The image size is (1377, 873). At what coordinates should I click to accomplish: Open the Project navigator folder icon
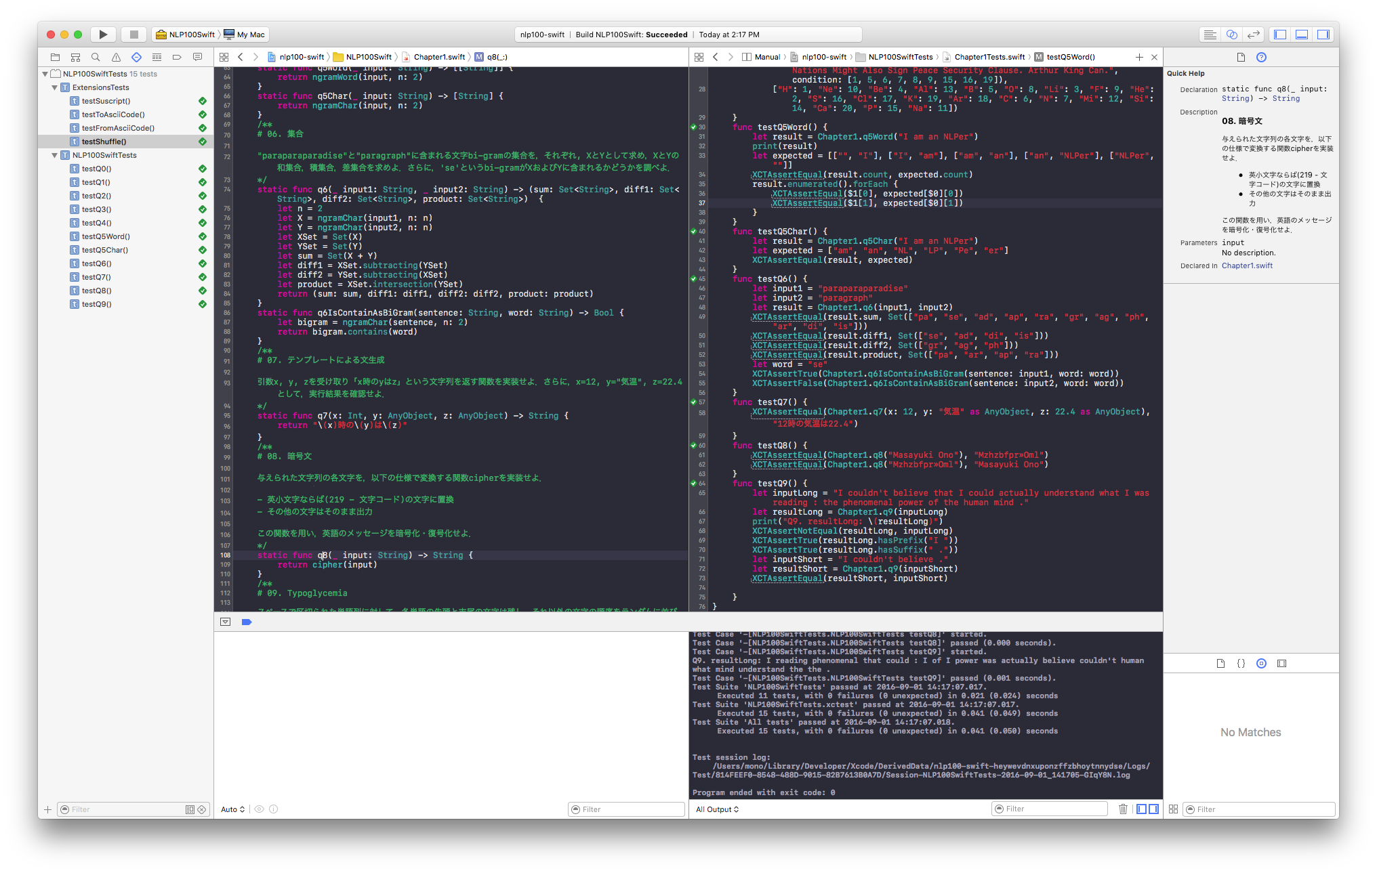(55, 57)
